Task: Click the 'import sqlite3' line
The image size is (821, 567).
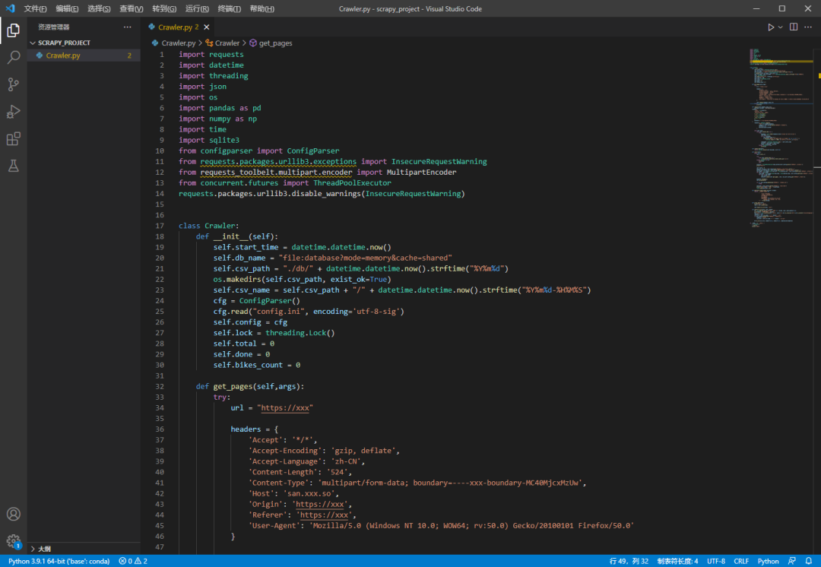Action: click(209, 141)
